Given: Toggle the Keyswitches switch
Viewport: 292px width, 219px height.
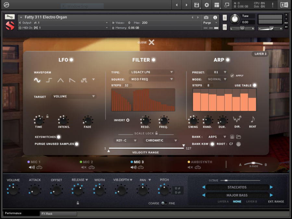Looking at the screenshot, I should [x=59, y=137].
